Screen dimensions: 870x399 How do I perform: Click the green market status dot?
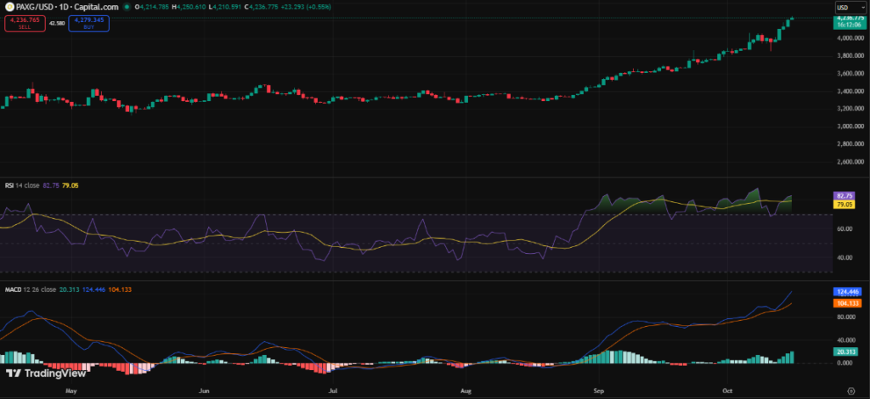[126, 7]
